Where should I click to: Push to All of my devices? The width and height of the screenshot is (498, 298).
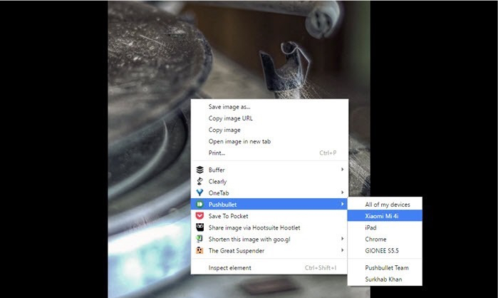click(x=385, y=205)
